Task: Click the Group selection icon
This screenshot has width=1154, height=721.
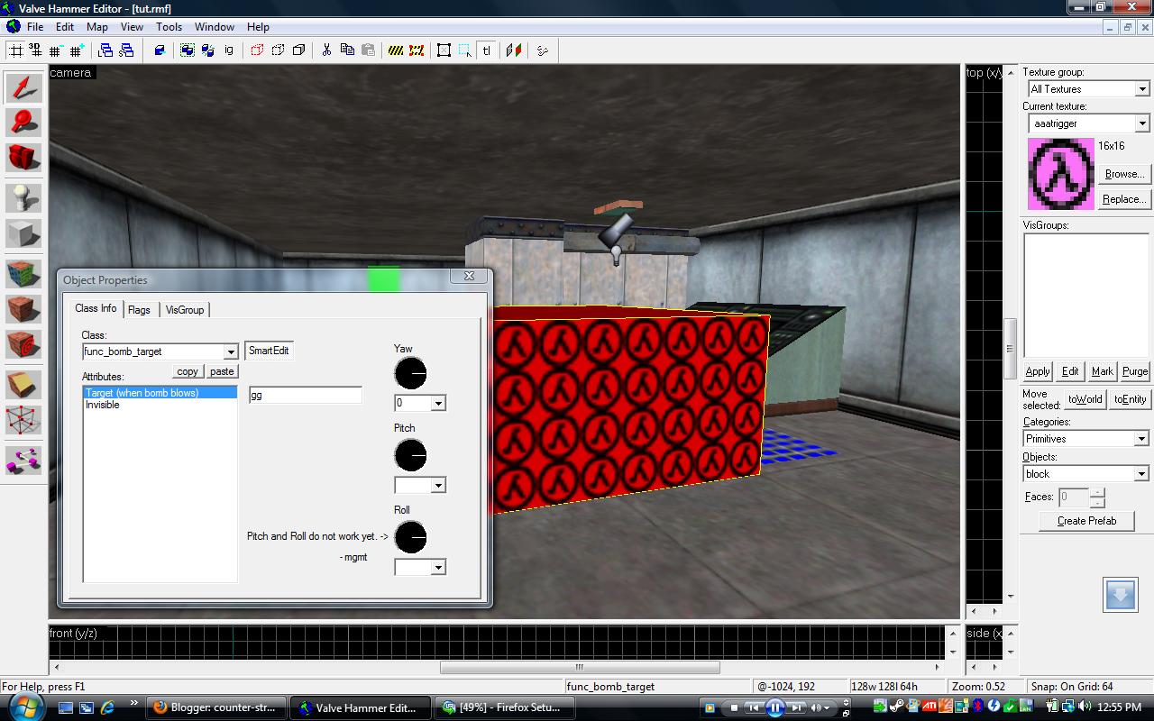Action: (x=188, y=50)
